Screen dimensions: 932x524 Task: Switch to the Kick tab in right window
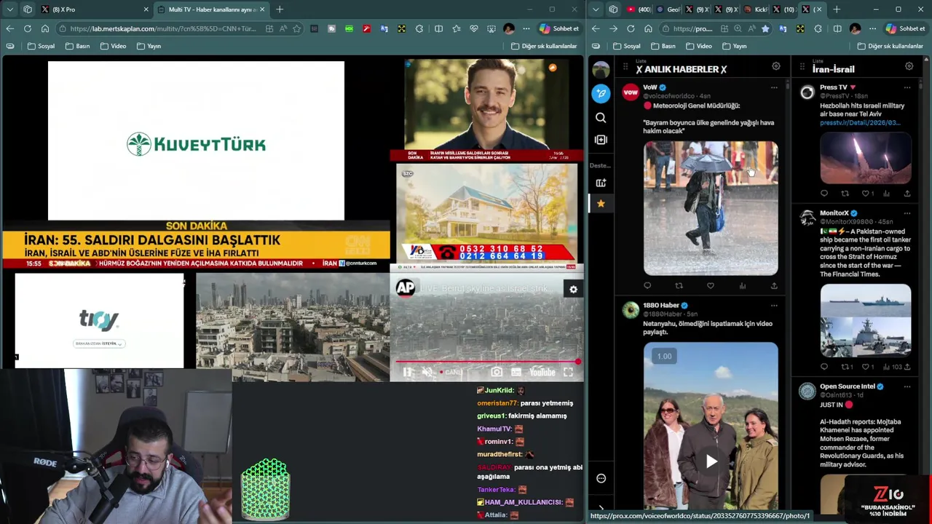[x=756, y=9]
